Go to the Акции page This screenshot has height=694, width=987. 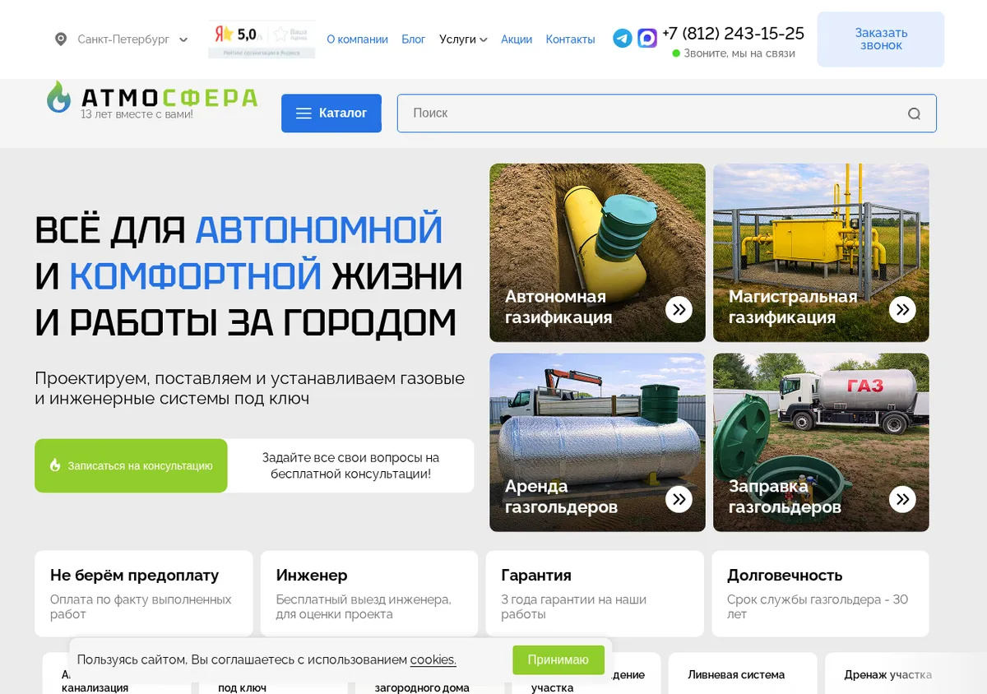click(517, 39)
